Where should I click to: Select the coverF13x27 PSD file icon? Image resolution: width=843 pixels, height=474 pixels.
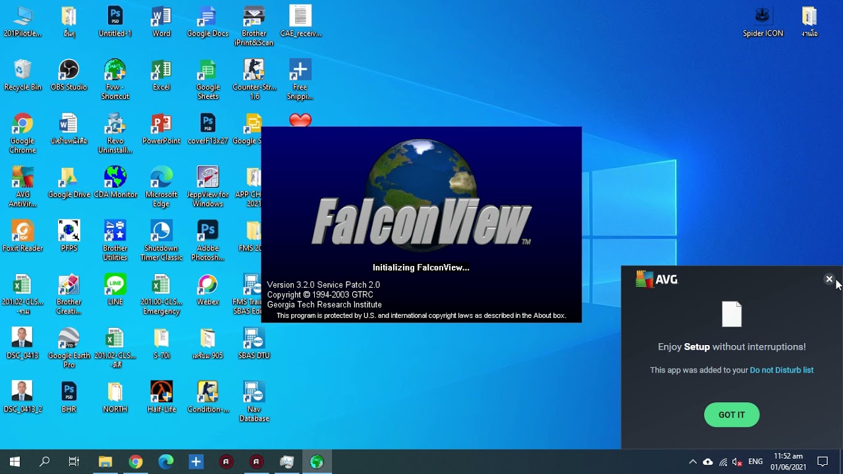(207, 128)
